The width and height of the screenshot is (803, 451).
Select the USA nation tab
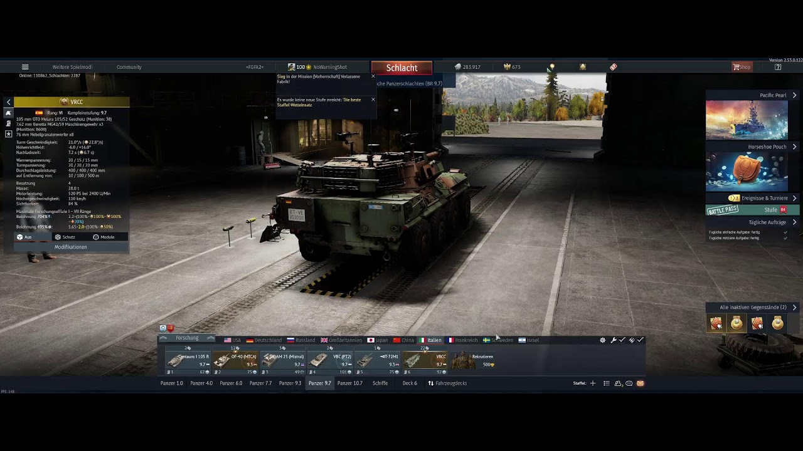tap(232, 340)
